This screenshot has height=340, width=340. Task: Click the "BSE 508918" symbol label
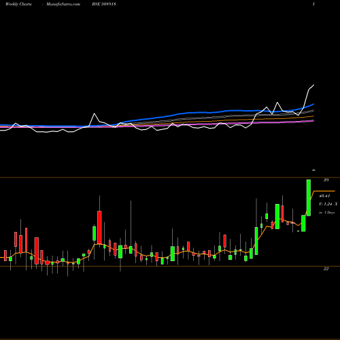pos(104,4)
